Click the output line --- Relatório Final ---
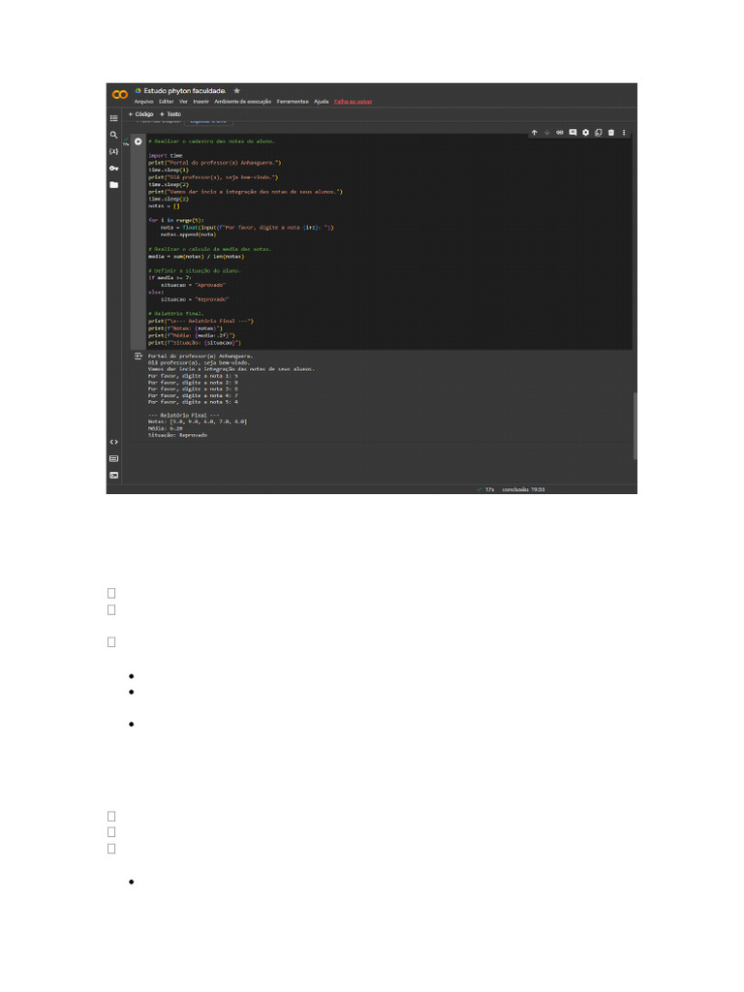The image size is (744, 992). click(183, 416)
